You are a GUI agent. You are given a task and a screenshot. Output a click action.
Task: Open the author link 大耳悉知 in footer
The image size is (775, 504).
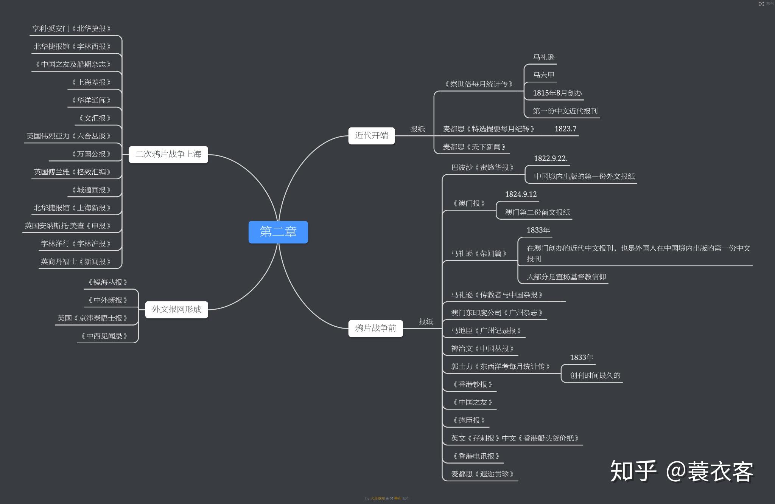click(377, 498)
